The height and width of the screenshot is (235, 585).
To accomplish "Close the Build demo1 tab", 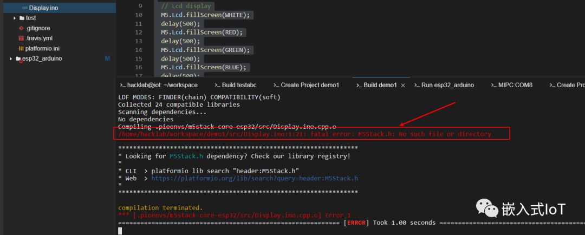I will pos(403,86).
